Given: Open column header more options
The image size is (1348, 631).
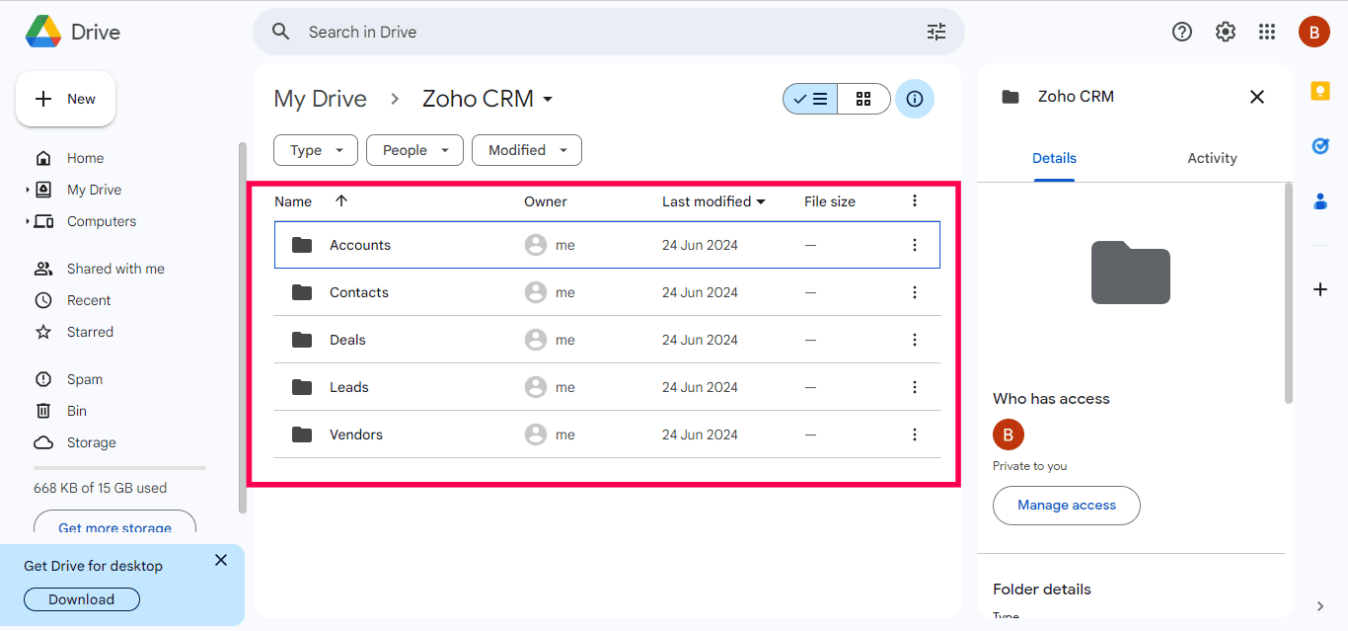Looking at the screenshot, I should coord(915,200).
